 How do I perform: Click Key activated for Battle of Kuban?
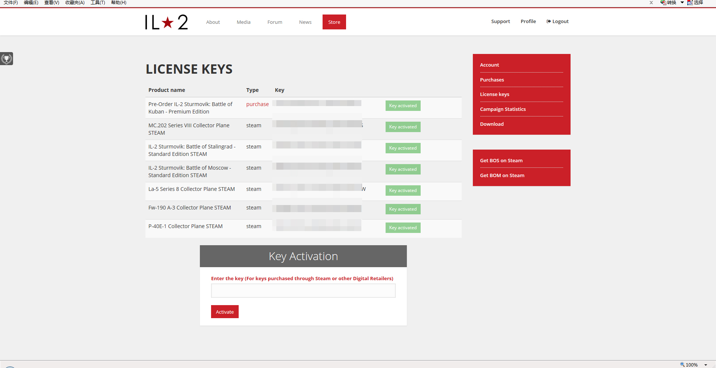click(x=403, y=106)
